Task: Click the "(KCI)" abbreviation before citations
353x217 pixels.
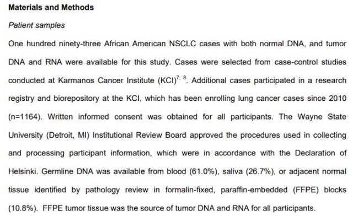Action: [x=167, y=80]
